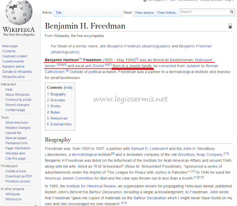Image resolution: width=237 pixels, height=206 pixels.
Task: Open Create a book link
Action: point(16,171)
